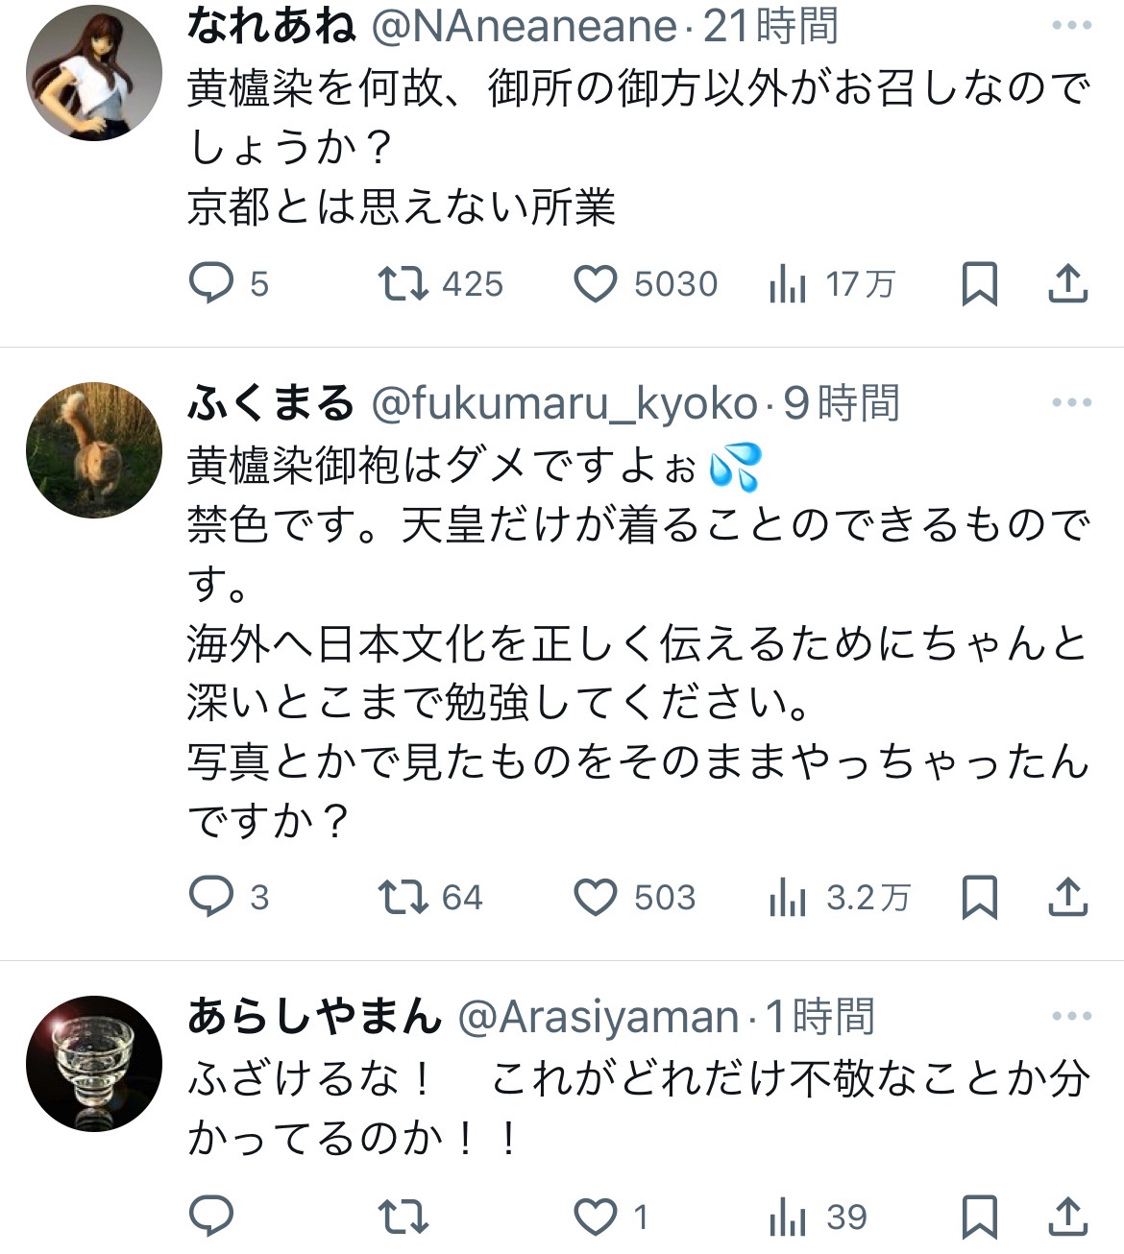
Task: Open あらしやまん glass cup avatar
Action: point(94,1063)
